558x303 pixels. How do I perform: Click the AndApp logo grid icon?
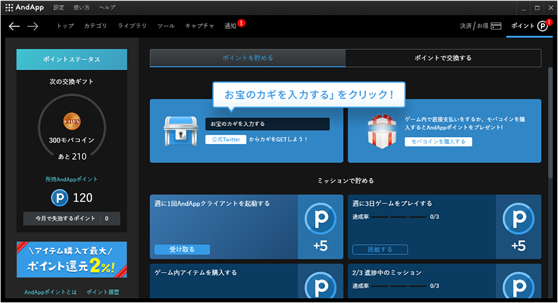coord(9,8)
